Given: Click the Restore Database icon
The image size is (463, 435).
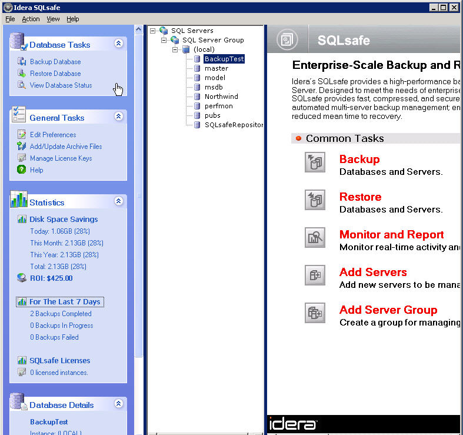Looking at the screenshot, I should (x=22, y=74).
